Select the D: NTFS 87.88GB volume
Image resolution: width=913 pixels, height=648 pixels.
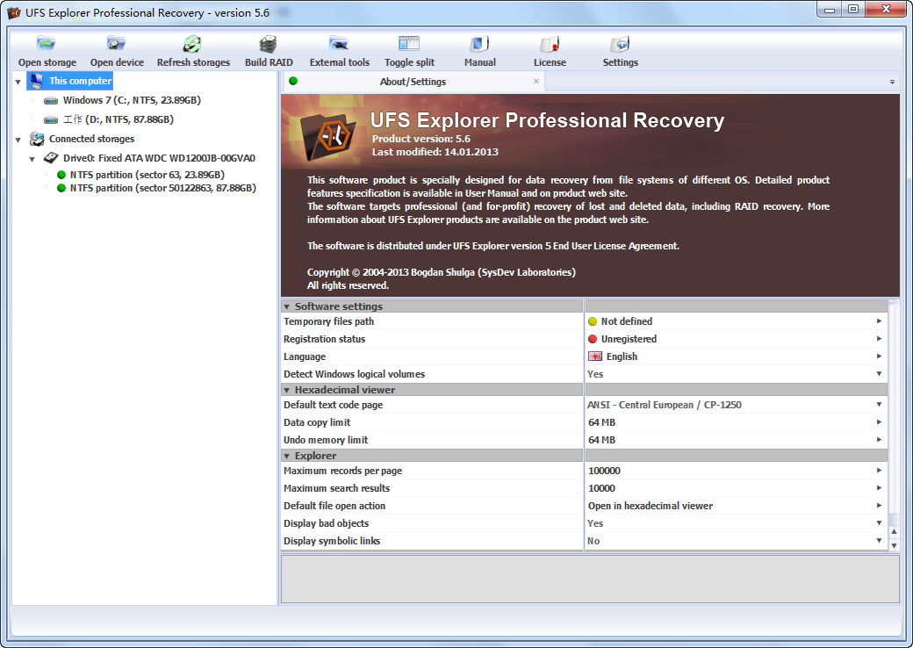(119, 119)
